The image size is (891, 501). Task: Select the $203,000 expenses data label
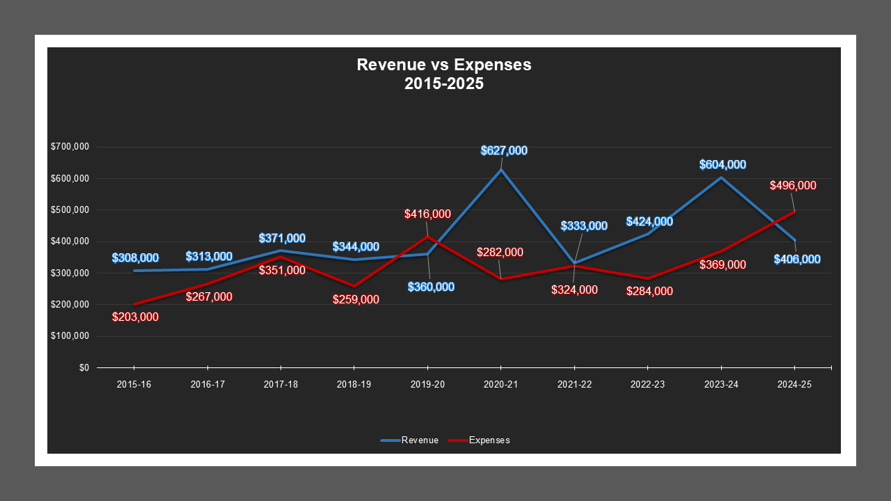coord(135,317)
